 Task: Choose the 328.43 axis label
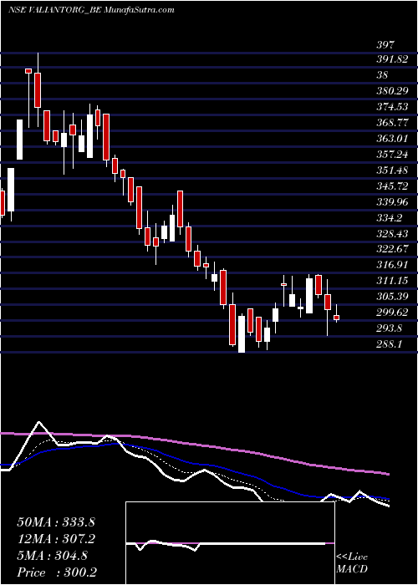[392, 233]
